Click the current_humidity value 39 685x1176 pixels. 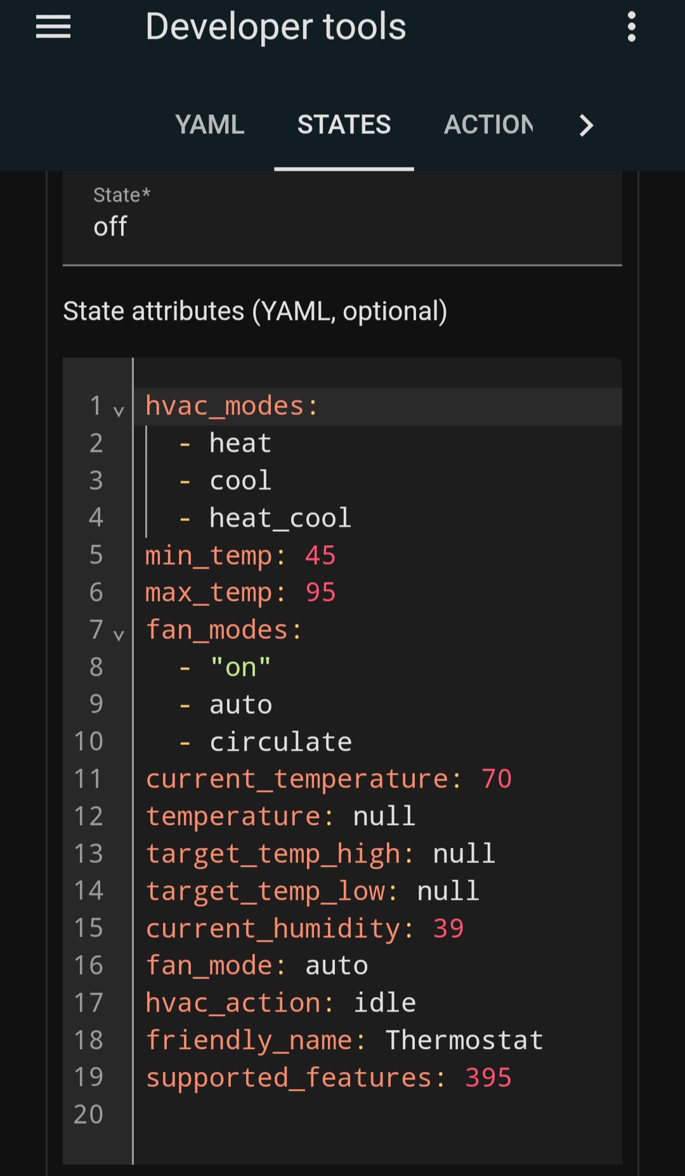[x=448, y=928]
